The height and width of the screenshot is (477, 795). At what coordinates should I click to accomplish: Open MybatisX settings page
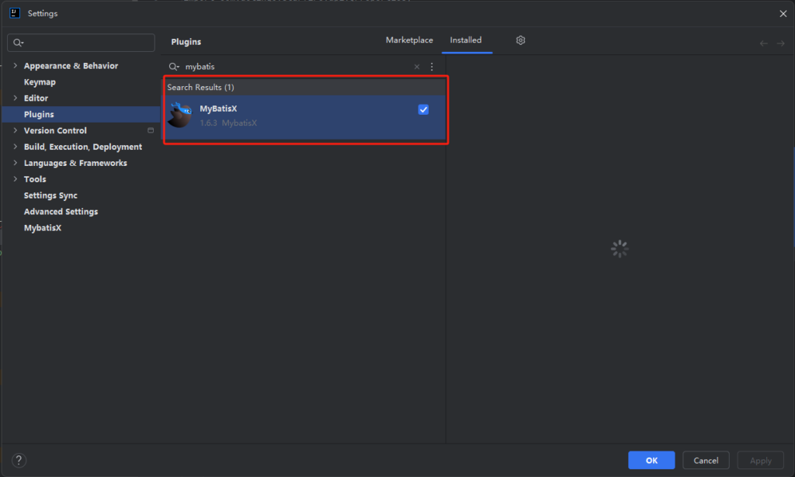43,228
